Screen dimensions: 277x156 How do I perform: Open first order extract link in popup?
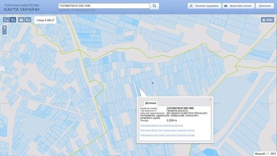[161, 125]
